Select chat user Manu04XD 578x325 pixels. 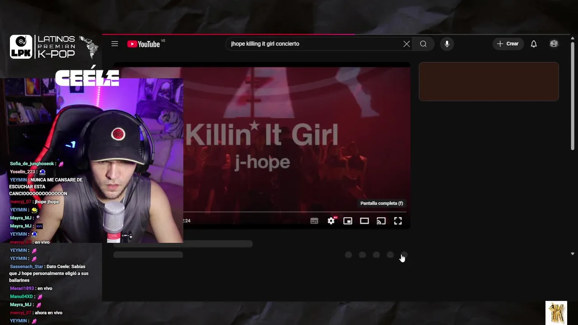point(21,296)
